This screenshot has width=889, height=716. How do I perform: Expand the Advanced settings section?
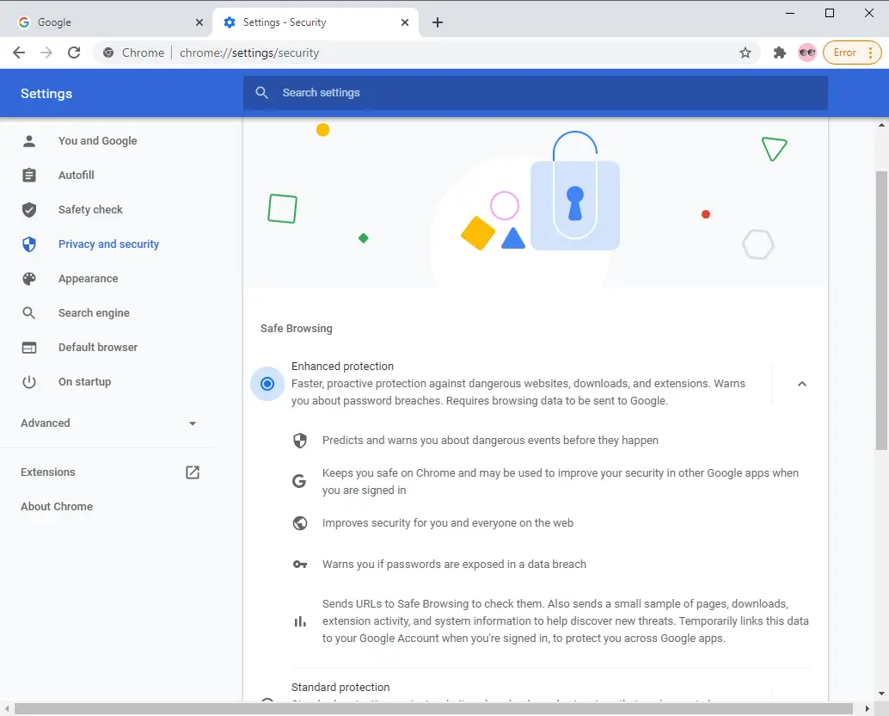107,423
